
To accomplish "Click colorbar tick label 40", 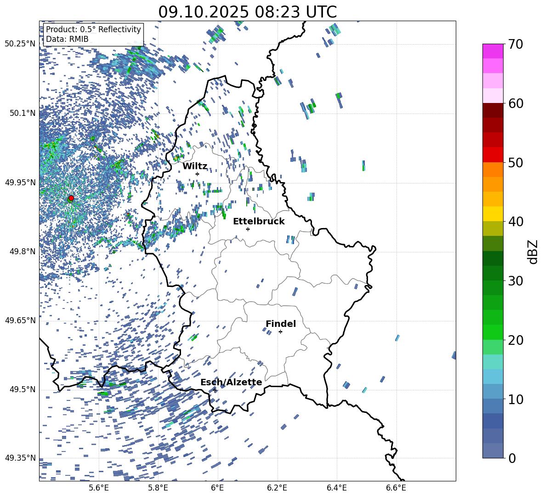I will (516, 222).
